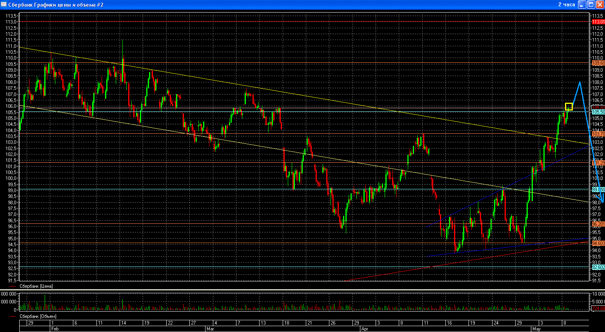Select the 94,603 orange level label

598,243
